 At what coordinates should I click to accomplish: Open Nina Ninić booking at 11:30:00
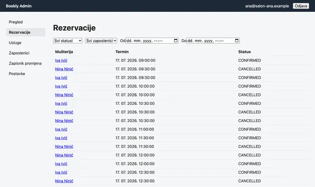[x=64, y=147]
